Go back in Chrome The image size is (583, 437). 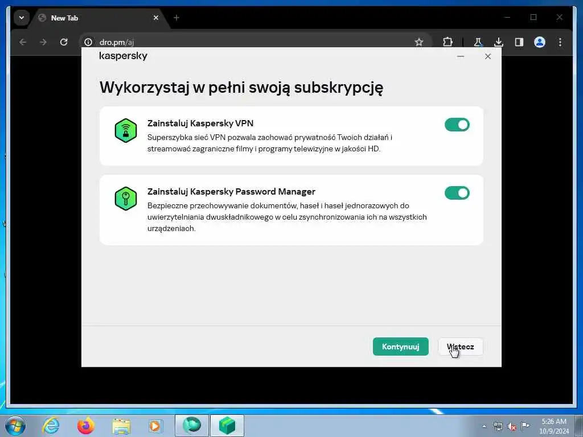(23, 42)
